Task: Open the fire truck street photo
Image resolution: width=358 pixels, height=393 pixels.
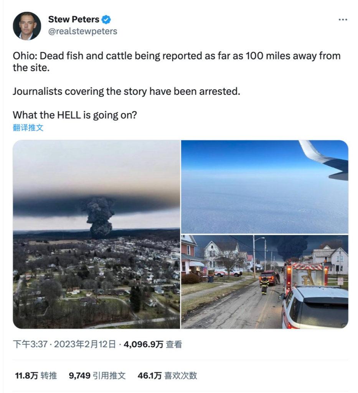Action: [x=264, y=282]
